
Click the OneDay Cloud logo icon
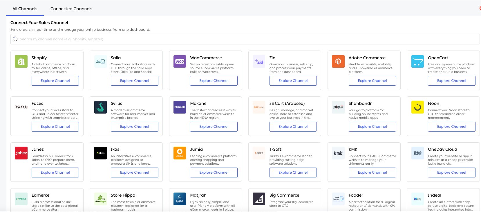pyautogui.click(x=417, y=153)
